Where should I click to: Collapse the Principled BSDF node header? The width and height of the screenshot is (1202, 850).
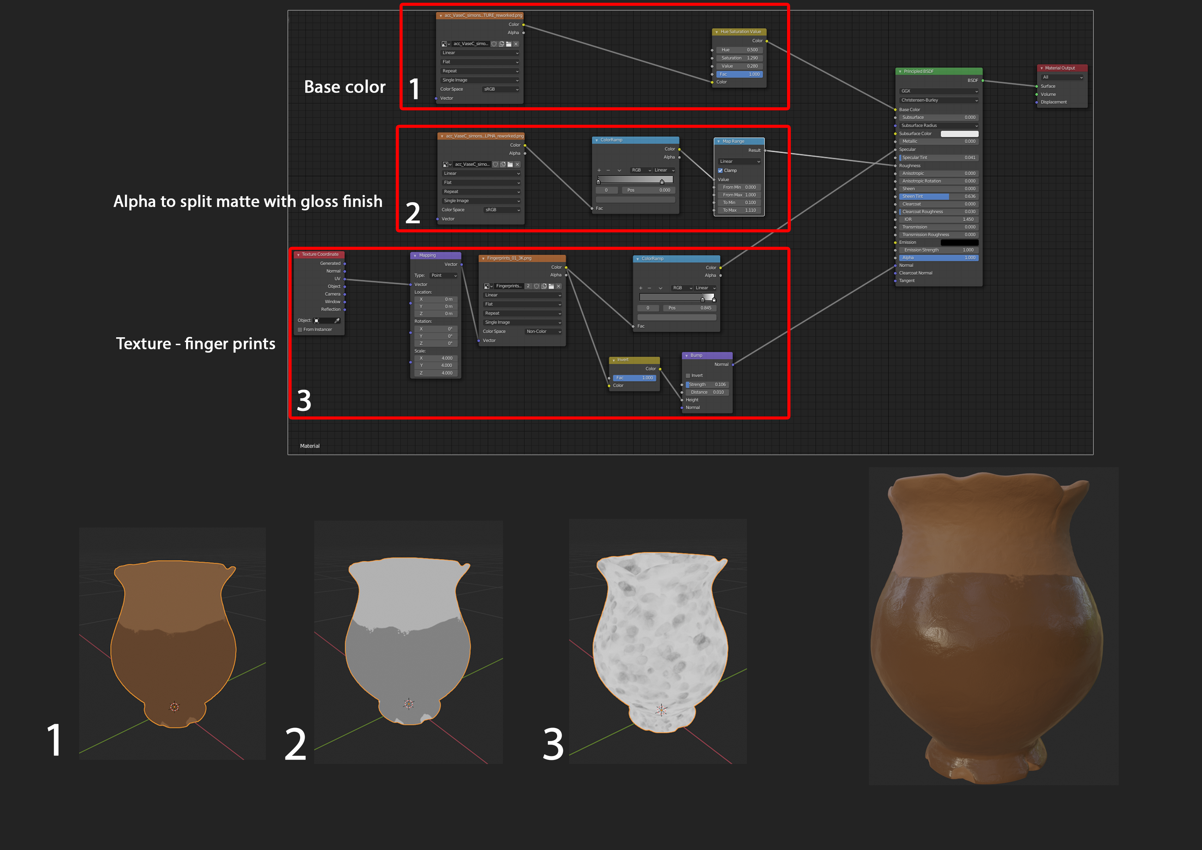(x=900, y=71)
